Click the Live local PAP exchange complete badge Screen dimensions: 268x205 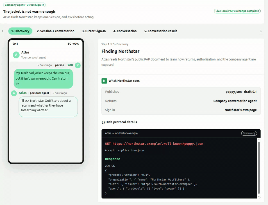pos(237,11)
